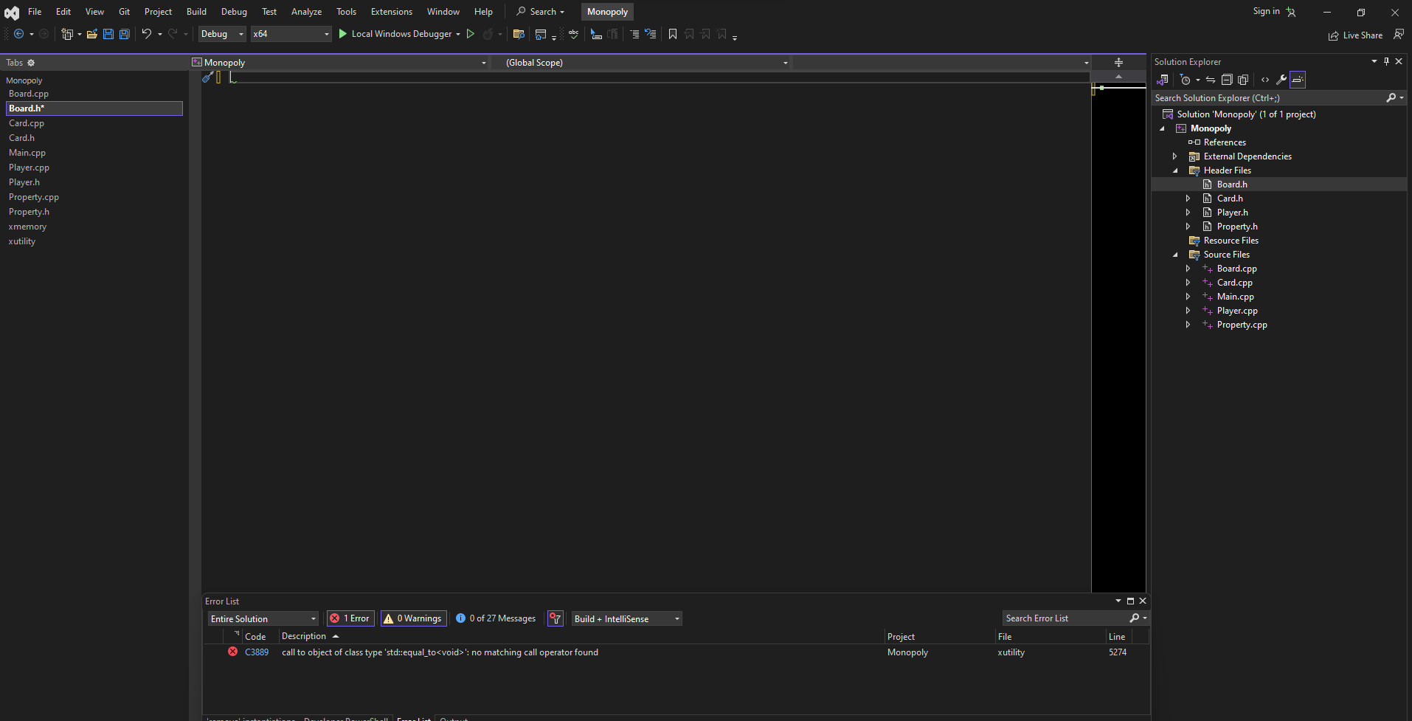
Task: Open the x64 platform dropdown
Action: coord(291,34)
